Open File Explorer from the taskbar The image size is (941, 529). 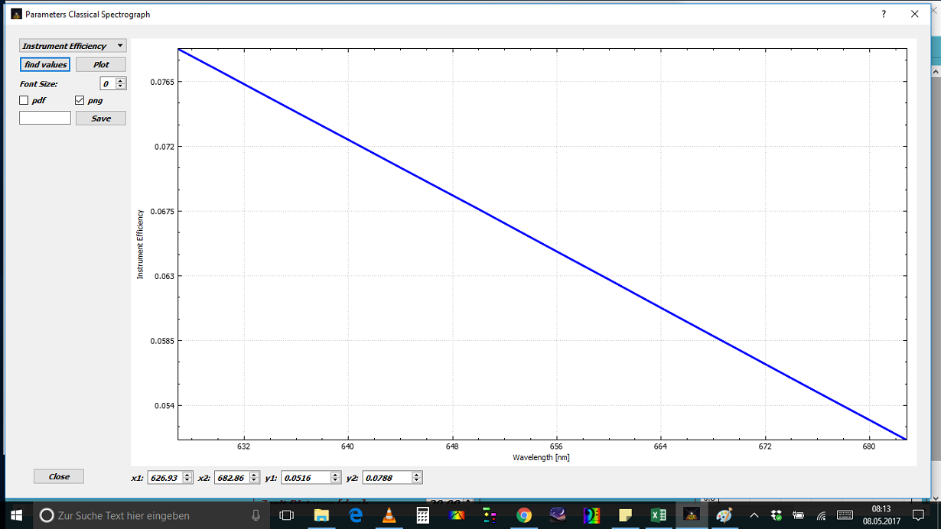(x=321, y=515)
